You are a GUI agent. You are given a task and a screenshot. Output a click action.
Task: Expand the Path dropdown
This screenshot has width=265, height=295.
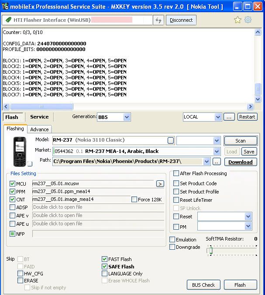point(207,161)
